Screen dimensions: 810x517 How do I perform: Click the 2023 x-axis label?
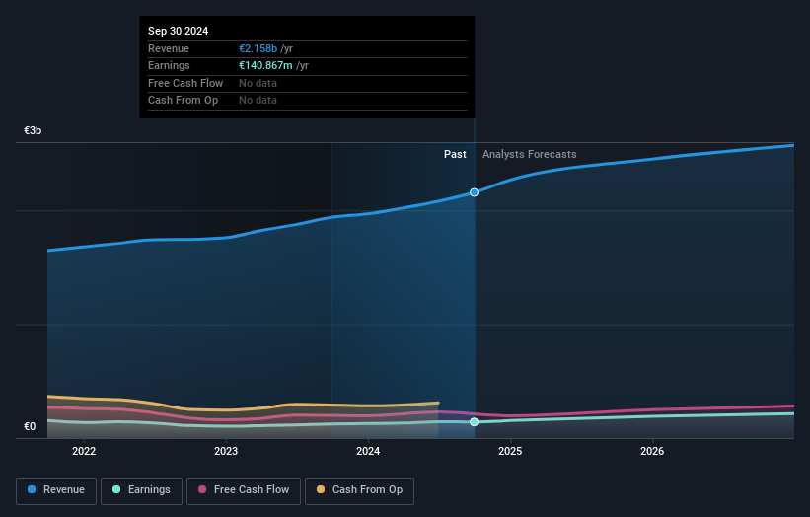(226, 451)
